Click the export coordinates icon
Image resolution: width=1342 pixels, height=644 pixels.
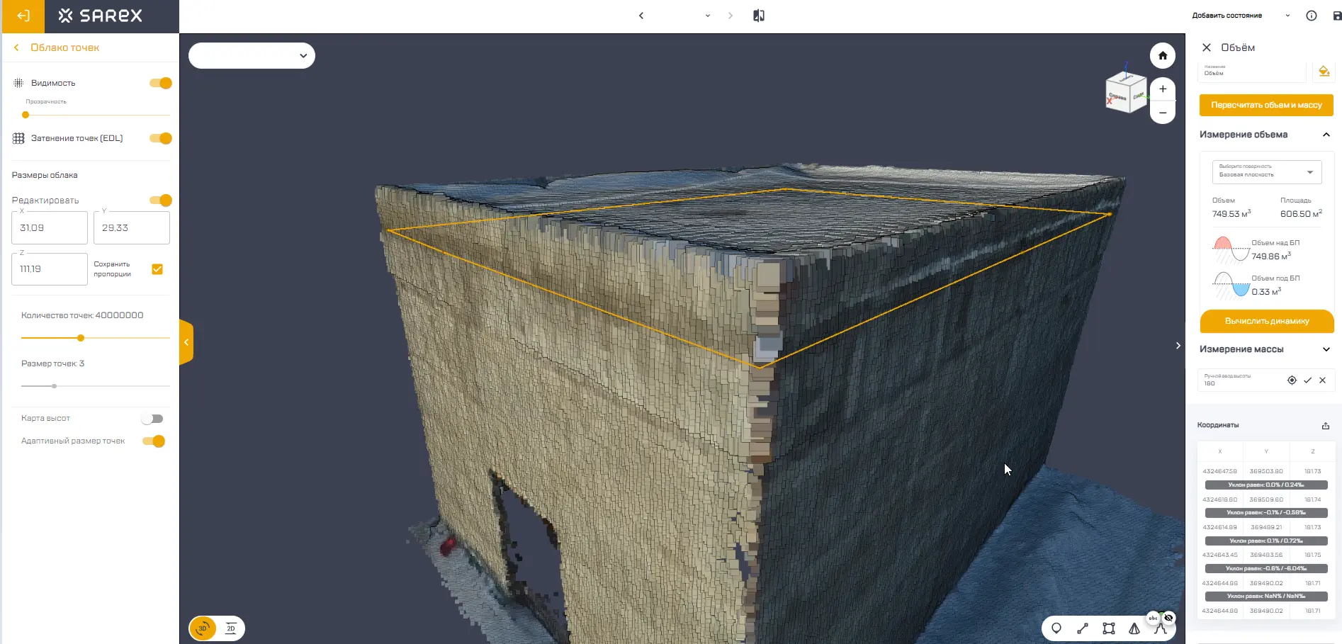click(x=1325, y=426)
